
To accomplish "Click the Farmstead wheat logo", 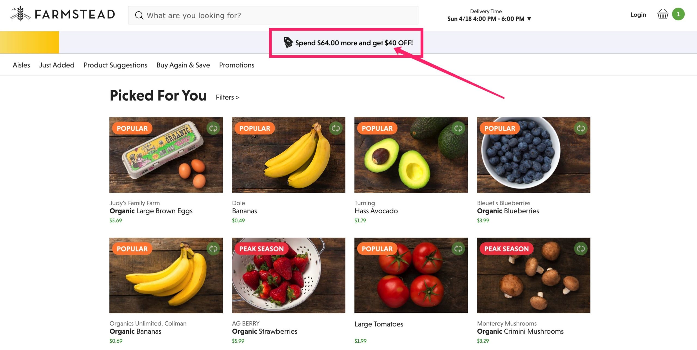I will (20, 14).
